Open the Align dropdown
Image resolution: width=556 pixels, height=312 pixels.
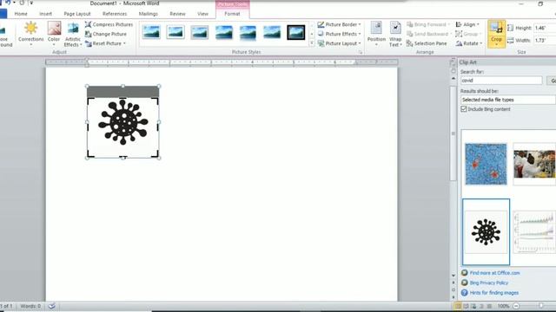(x=467, y=24)
